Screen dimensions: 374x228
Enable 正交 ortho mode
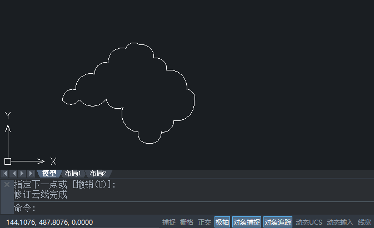coord(205,222)
